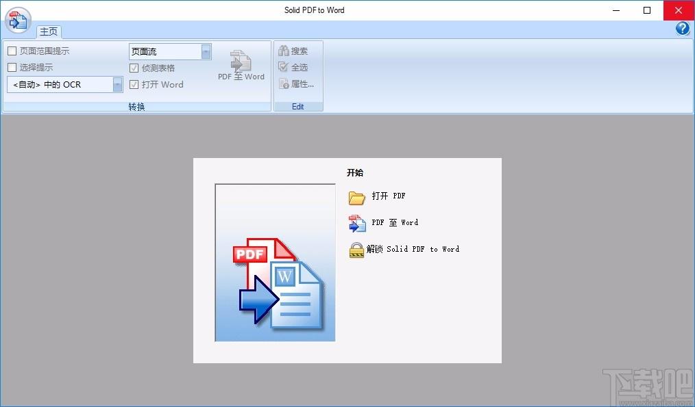Expand the <自动> 中的 OCR dropdown

point(117,85)
